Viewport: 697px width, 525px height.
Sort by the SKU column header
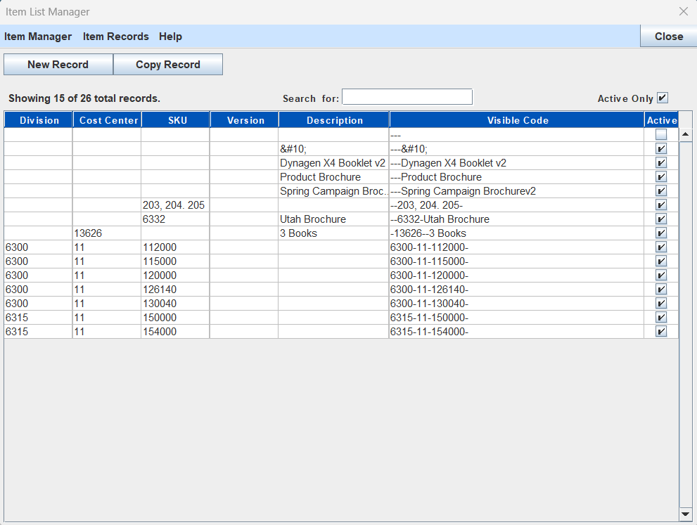tap(177, 120)
